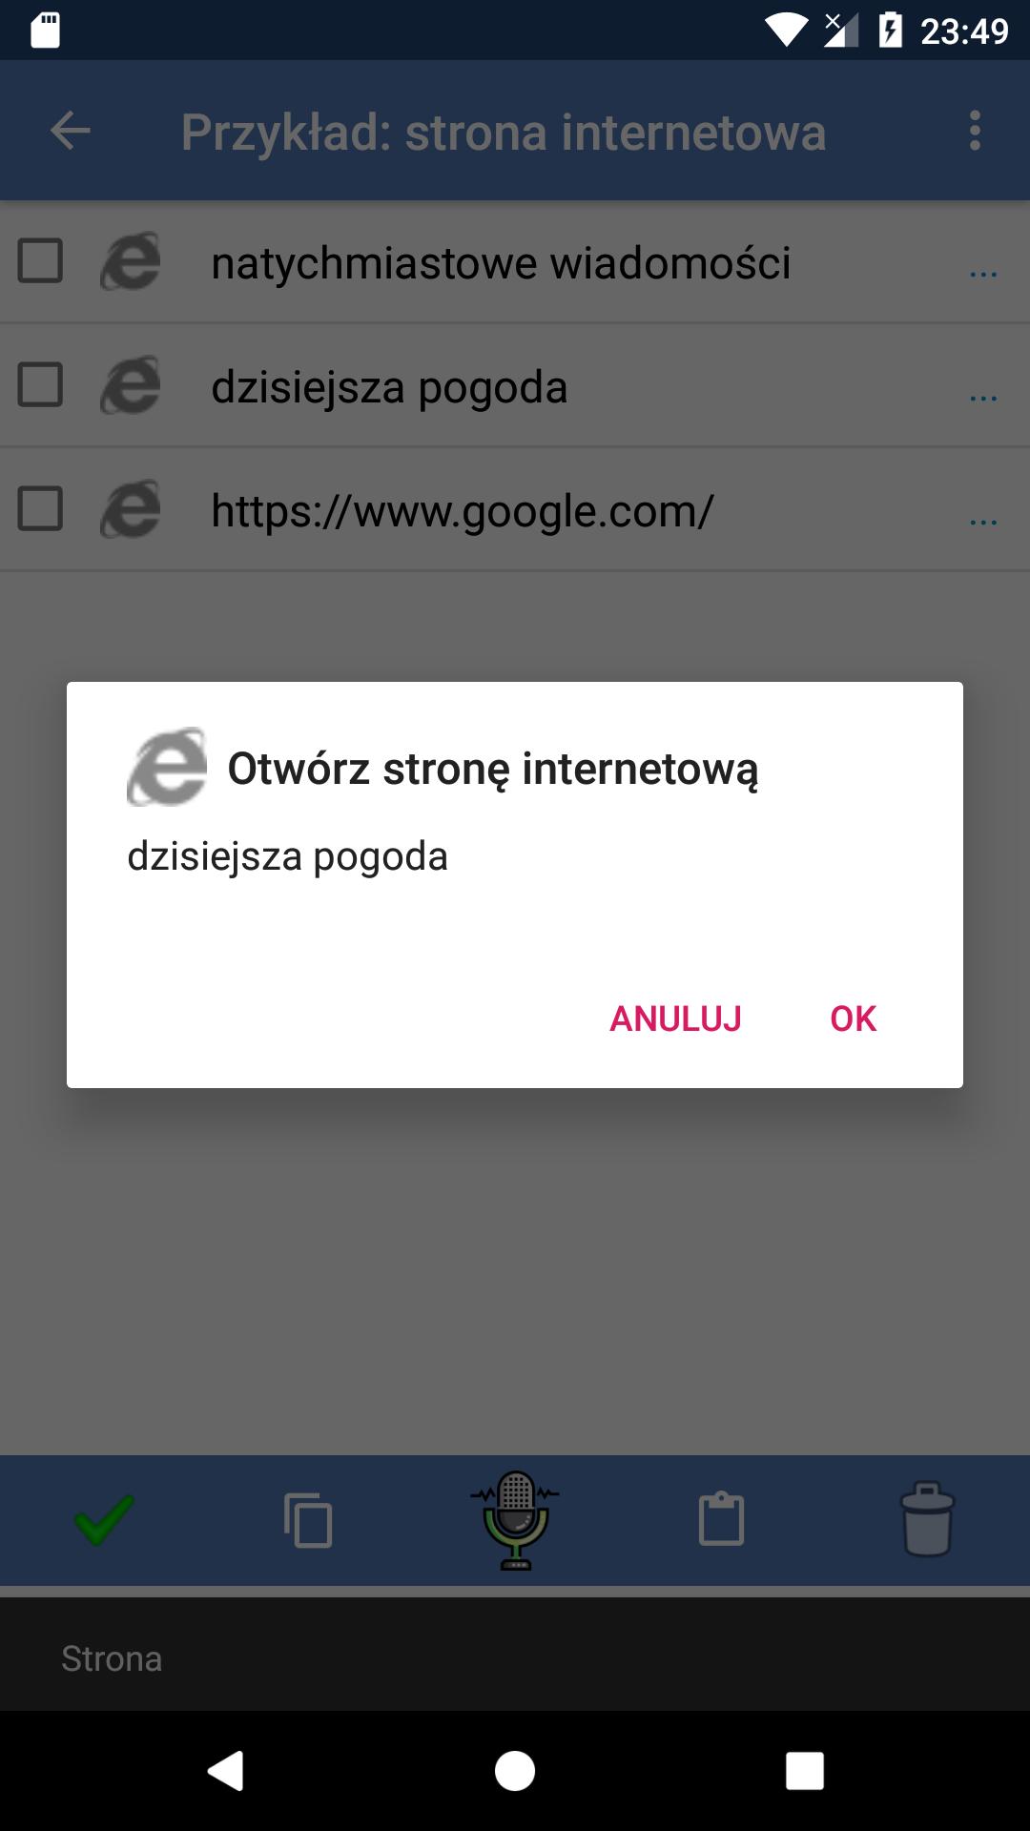Cancel the dialog with ANULUJ
This screenshot has height=1831, width=1030.
click(675, 1018)
